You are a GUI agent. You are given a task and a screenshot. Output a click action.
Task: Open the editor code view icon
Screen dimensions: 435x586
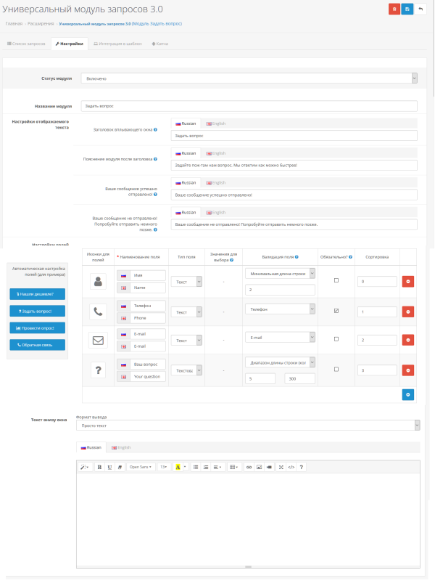291,467
